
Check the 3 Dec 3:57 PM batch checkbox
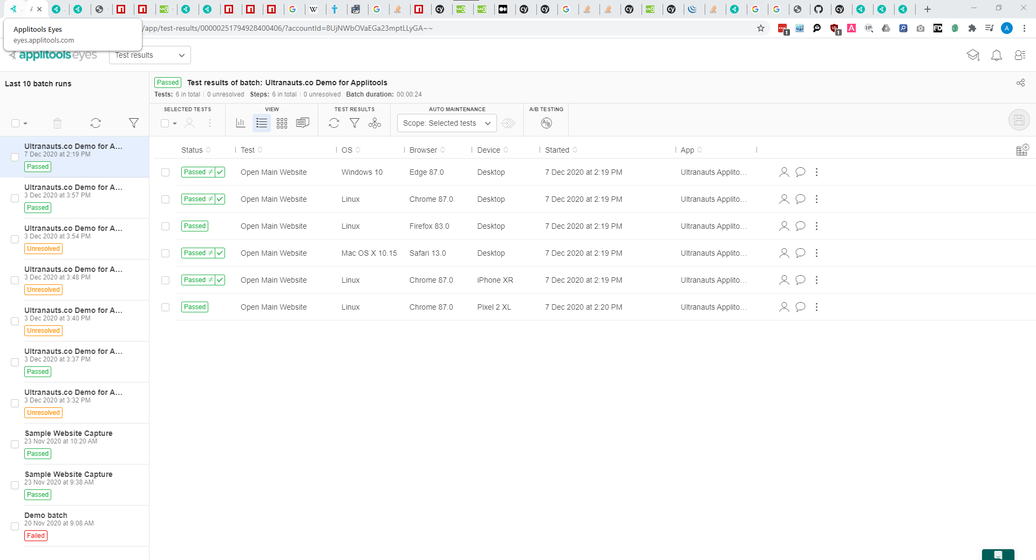coord(15,198)
